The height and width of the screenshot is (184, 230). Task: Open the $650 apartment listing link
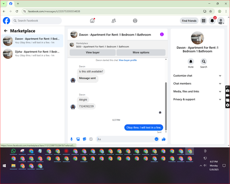tap(103, 46)
